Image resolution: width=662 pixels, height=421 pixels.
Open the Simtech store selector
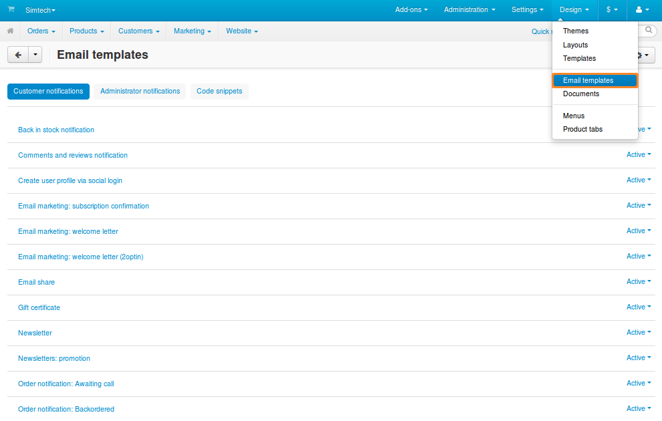coord(40,10)
